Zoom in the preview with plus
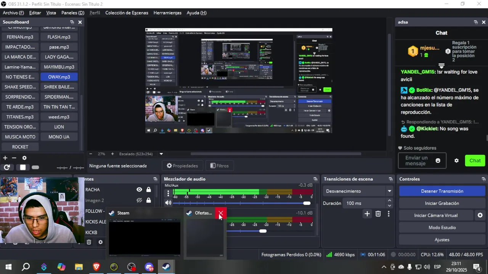 (112, 154)
